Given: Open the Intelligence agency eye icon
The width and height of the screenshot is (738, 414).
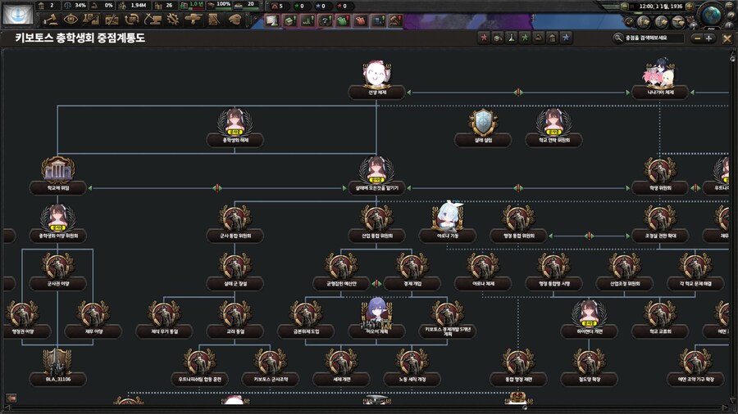Looking at the screenshot, I should [x=71, y=20].
